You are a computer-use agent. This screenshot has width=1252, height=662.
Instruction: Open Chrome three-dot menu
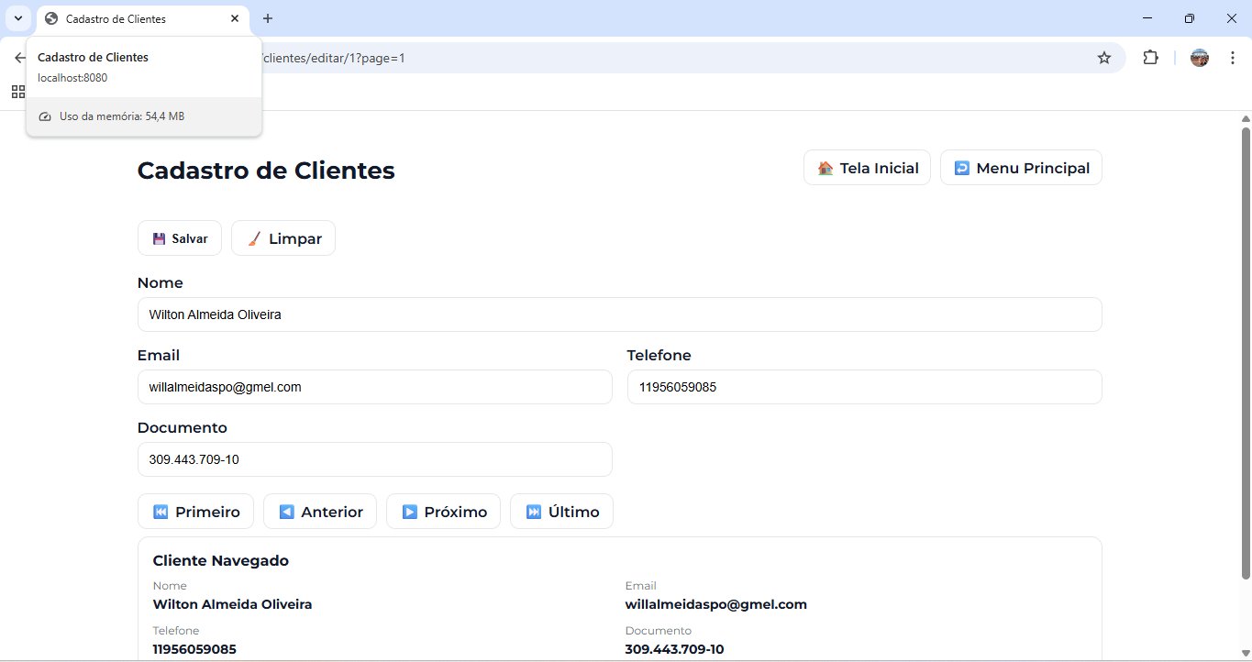click(1233, 58)
